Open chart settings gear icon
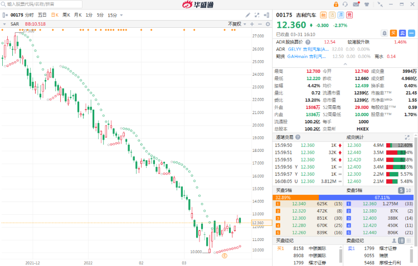Image resolution: width=418 pixels, height=266 pixels. click(268, 24)
